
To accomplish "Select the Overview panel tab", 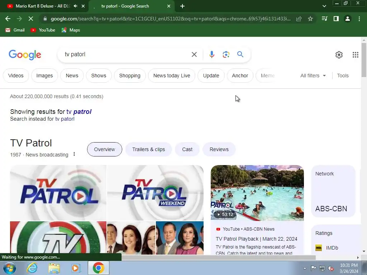I will point(104,149).
